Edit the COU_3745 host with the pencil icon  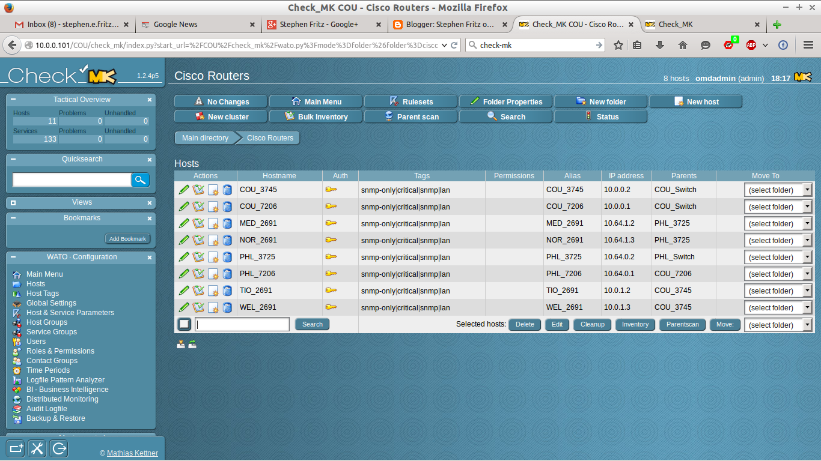[184, 190]
